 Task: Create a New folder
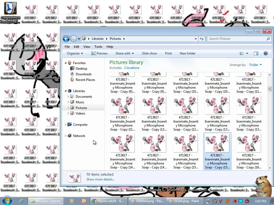point(188,53)
